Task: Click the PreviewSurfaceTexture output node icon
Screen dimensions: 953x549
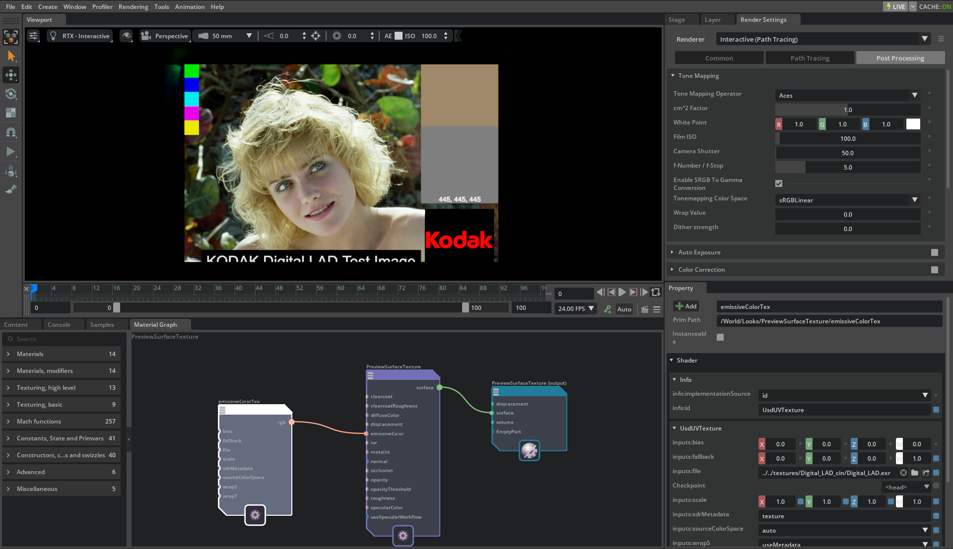Action: [x=530, y=451]
